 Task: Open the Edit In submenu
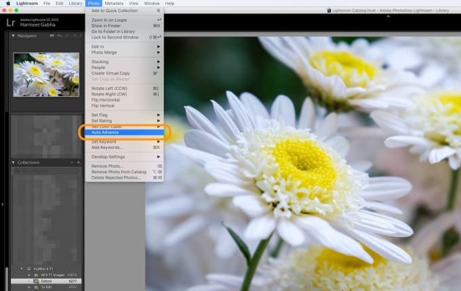pyautogui.click(x=124, y=47)
